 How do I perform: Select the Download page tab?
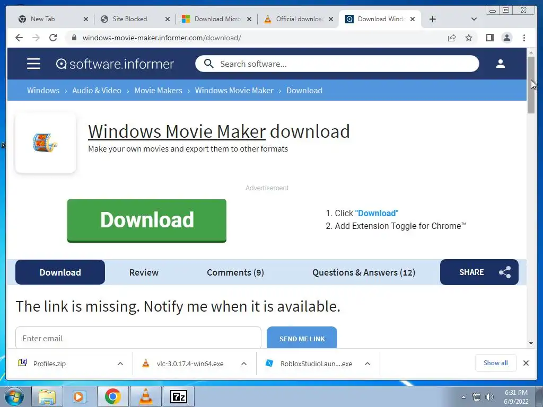point(60,272)
